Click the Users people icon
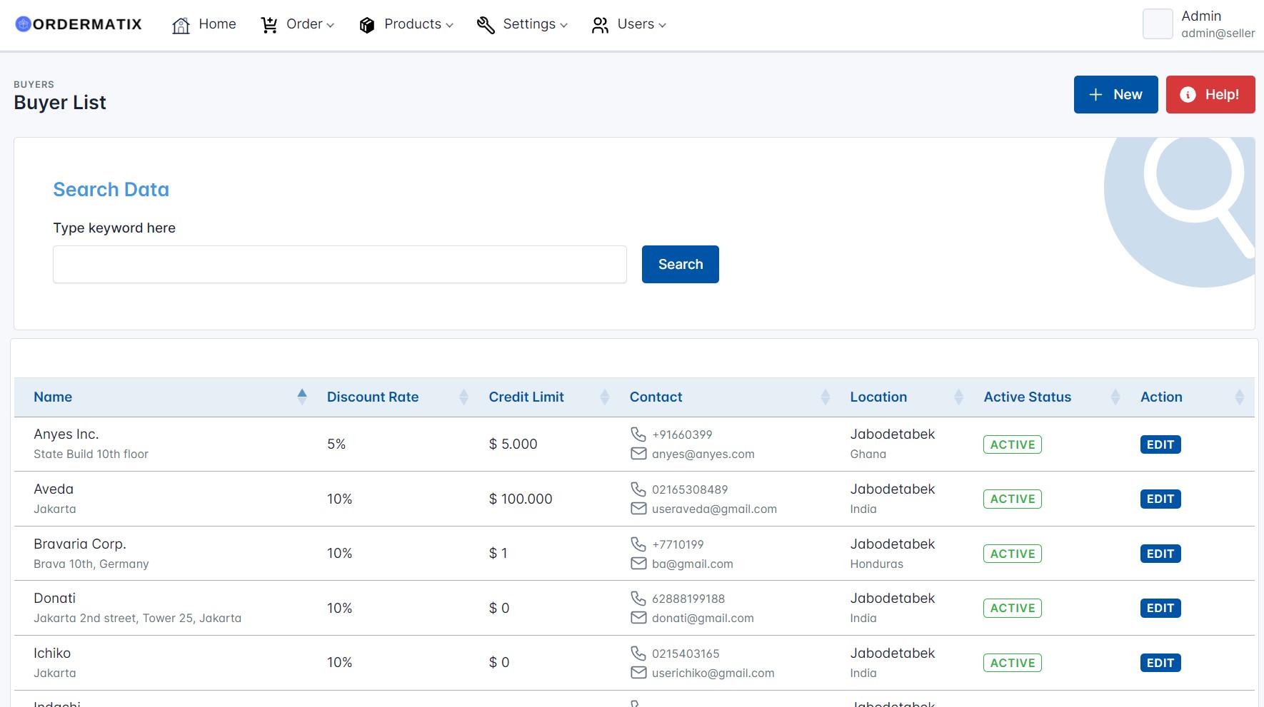Screen dimensions: 1264x707 click(x=599, y=24)
